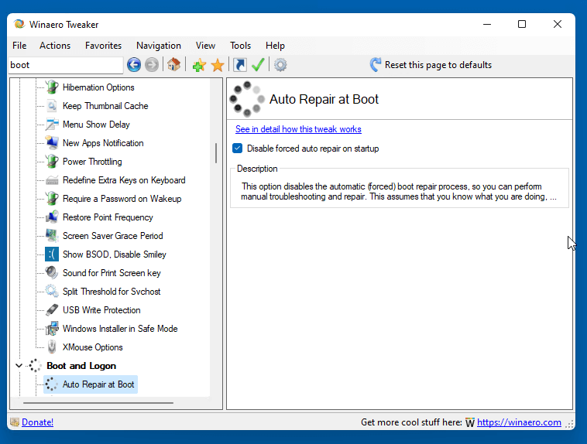Collapse the Boot and Logon category
The width and height of the screenshot is (587, 444).
[x=19, y=365]
